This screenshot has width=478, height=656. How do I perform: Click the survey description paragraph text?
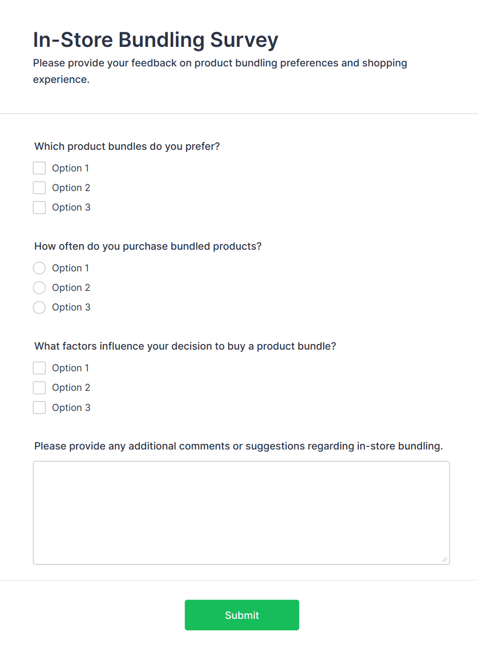[x=220, y=71]
